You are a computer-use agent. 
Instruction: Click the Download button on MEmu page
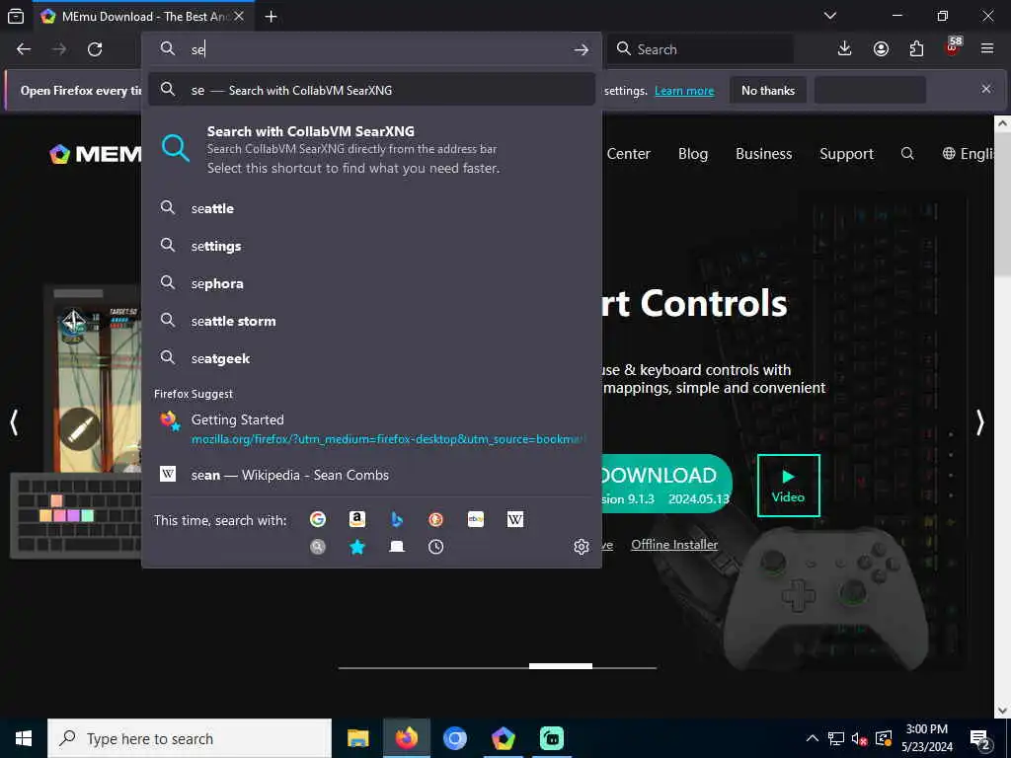click(666, 484)
